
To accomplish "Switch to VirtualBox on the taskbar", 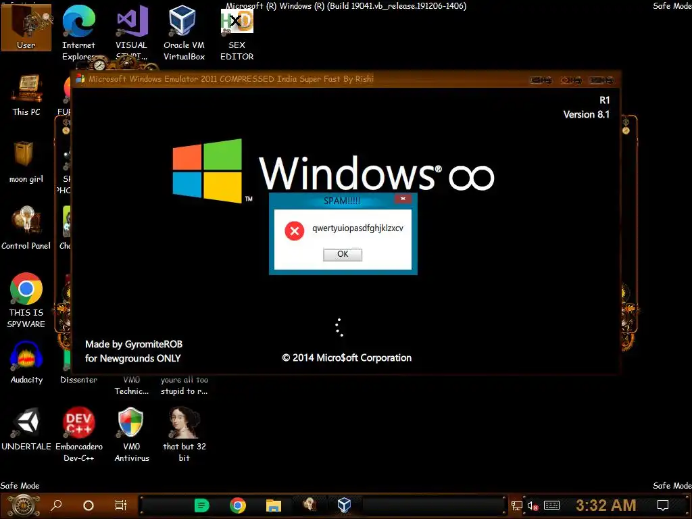I will pos(344,505).
